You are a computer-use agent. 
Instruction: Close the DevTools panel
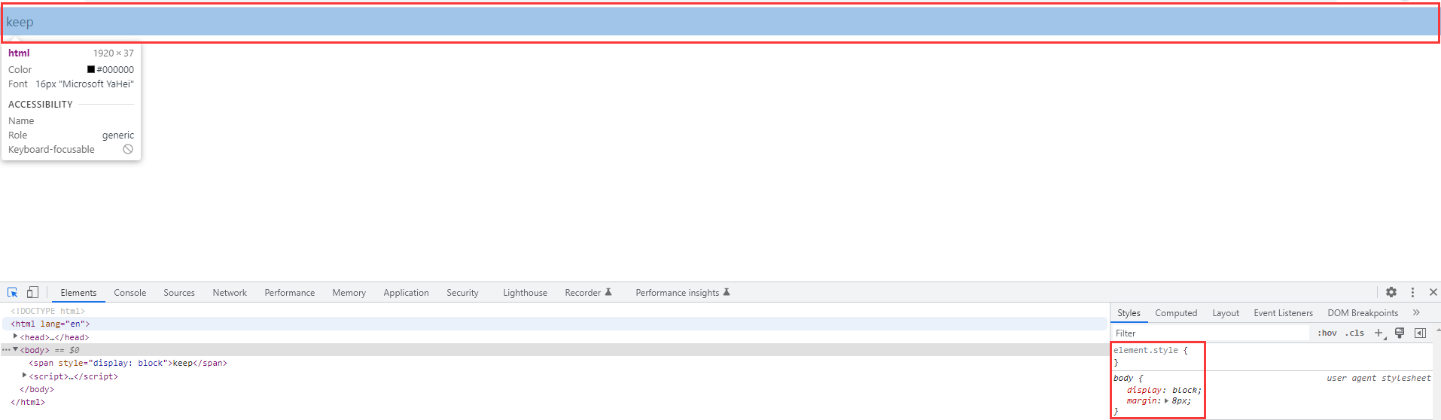pyautogui.click(x=1433, y=292)
